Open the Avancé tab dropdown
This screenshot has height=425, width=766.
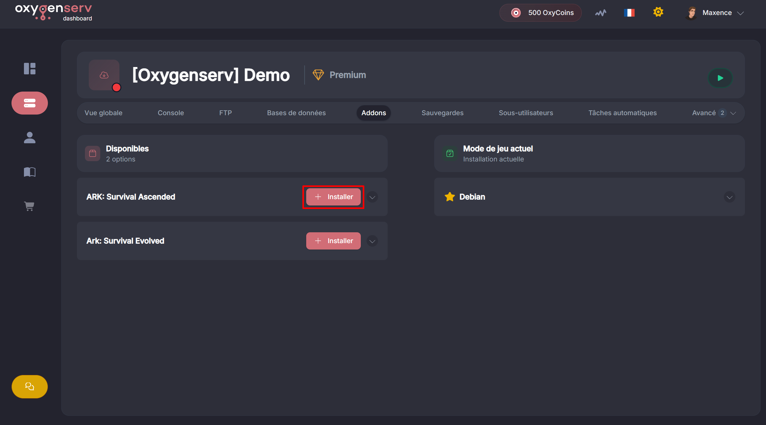[713, 113]
